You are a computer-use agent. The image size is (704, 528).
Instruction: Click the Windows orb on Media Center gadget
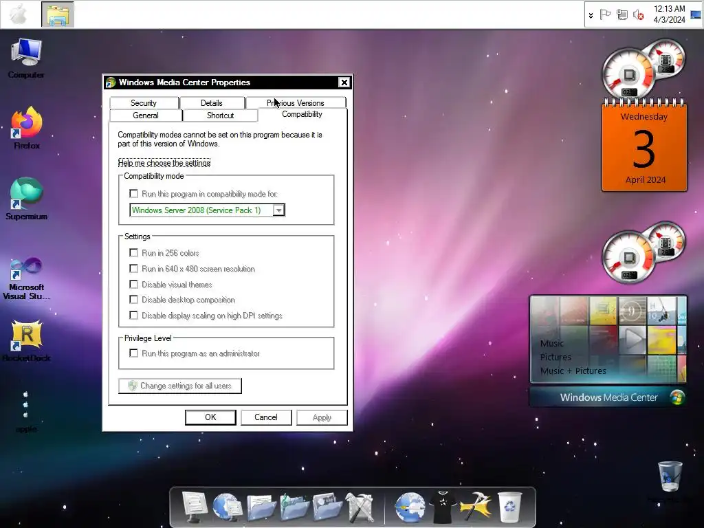[677, 397]
